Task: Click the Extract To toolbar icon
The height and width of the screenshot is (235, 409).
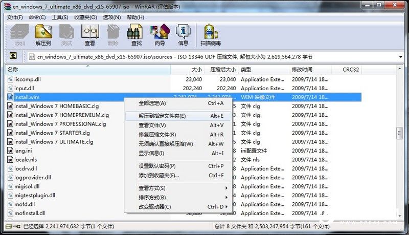Action: coord(43,35)
